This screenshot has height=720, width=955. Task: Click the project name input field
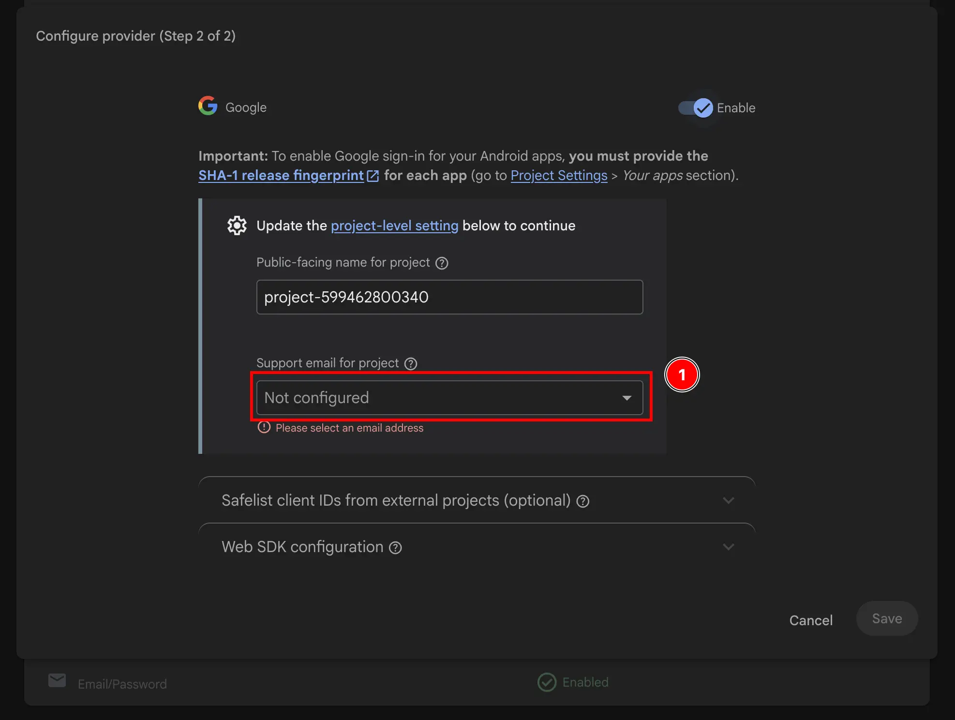click(449, 297)
